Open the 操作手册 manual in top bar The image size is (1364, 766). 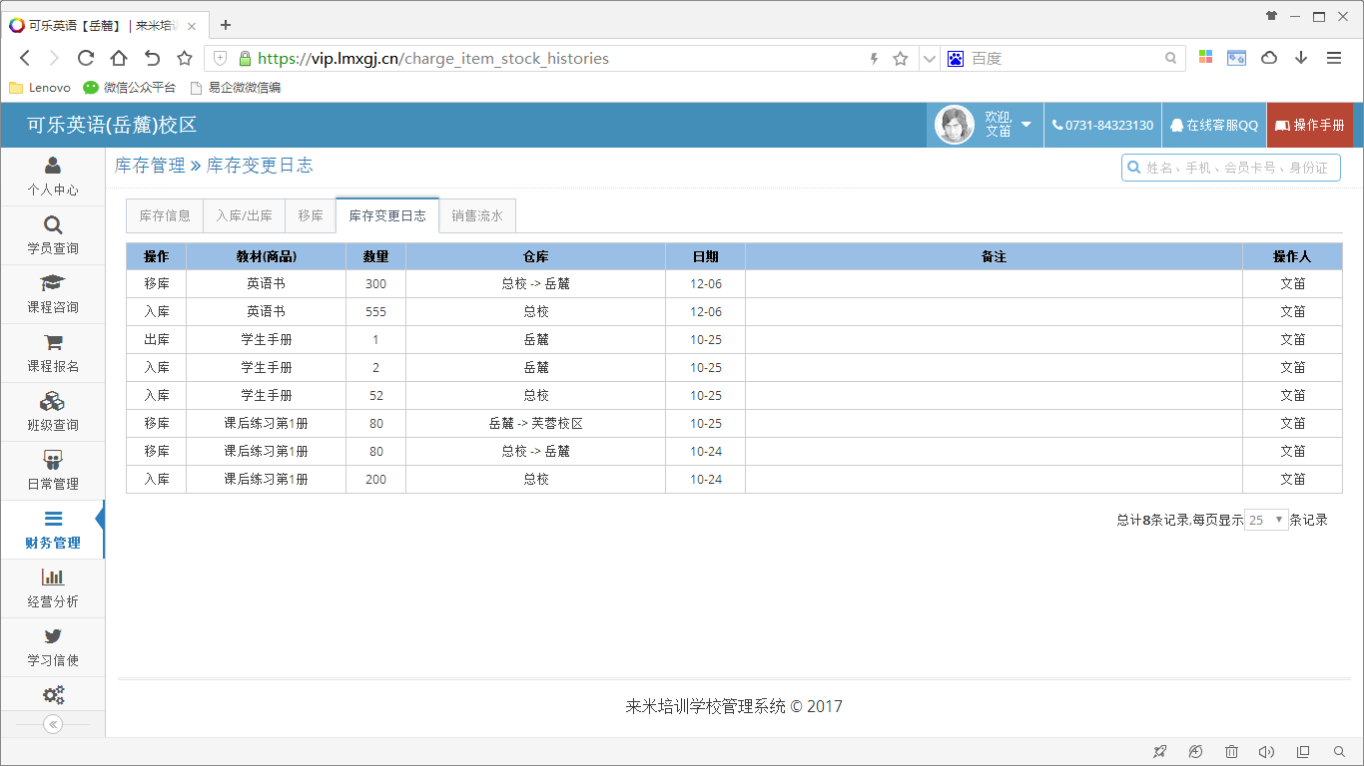1309,125
